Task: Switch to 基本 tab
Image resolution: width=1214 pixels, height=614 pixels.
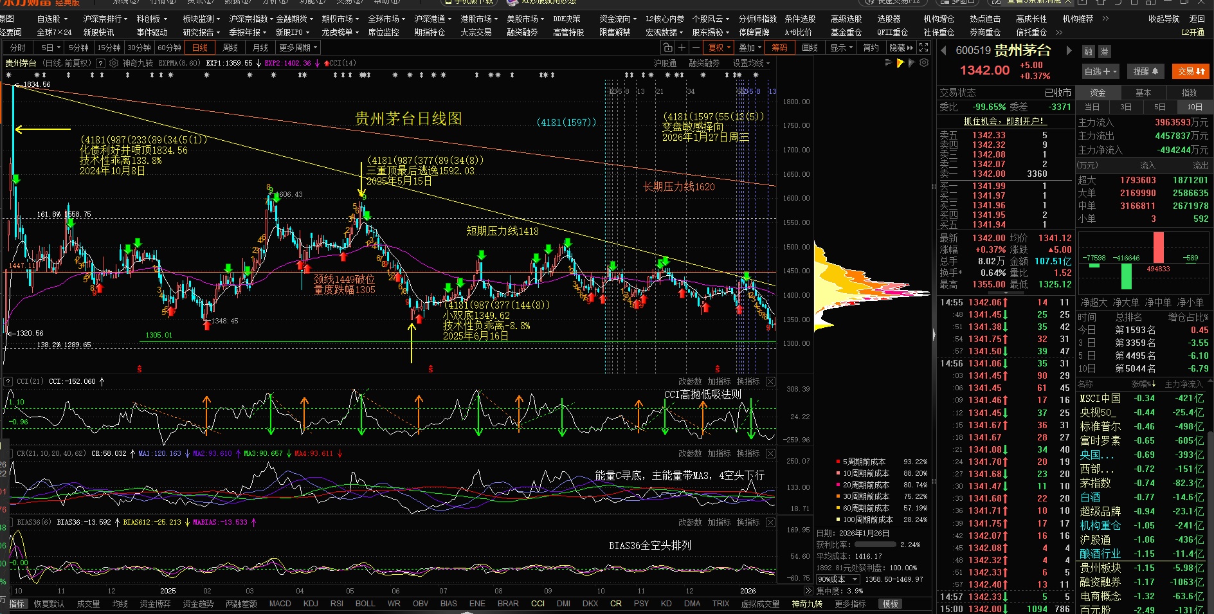Action: 1143,93
